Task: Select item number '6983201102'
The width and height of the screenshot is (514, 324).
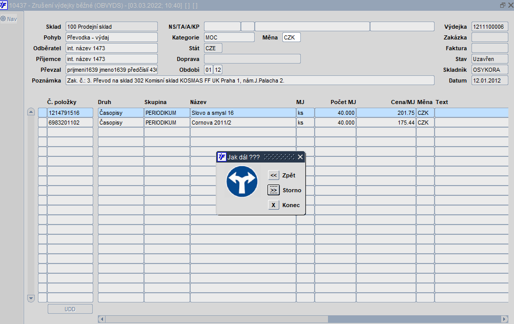Action: tap(70, 123)
